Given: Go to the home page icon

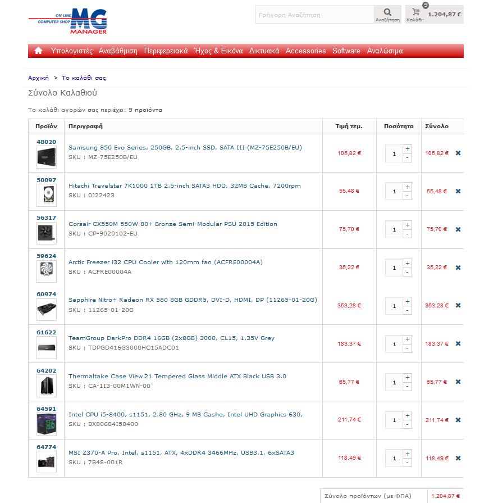Looking at the screenshot, I should (38, 51).
